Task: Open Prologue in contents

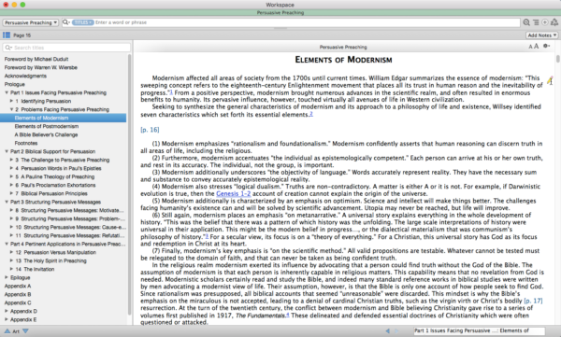Action: point(15,84)
